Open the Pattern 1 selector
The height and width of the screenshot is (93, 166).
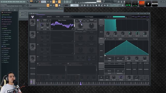pyautogui.click(x=75, y=5)
